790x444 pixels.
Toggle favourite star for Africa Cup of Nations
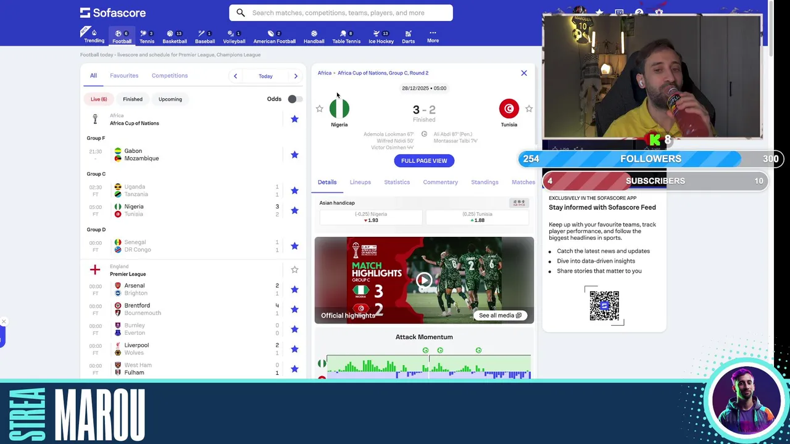294,119
